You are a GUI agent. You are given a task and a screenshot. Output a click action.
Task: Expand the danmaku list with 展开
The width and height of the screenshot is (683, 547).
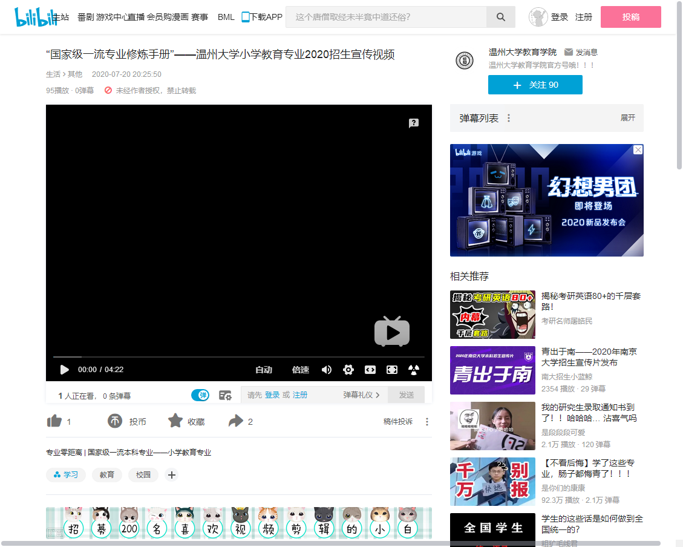627,118
